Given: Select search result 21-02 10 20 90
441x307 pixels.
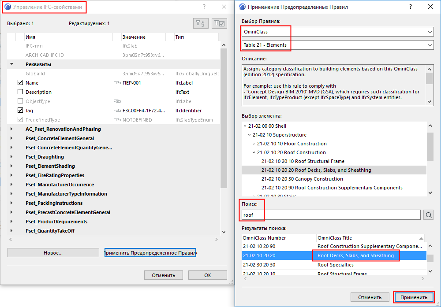Looking at the screenshot, I should coord(334,246).
